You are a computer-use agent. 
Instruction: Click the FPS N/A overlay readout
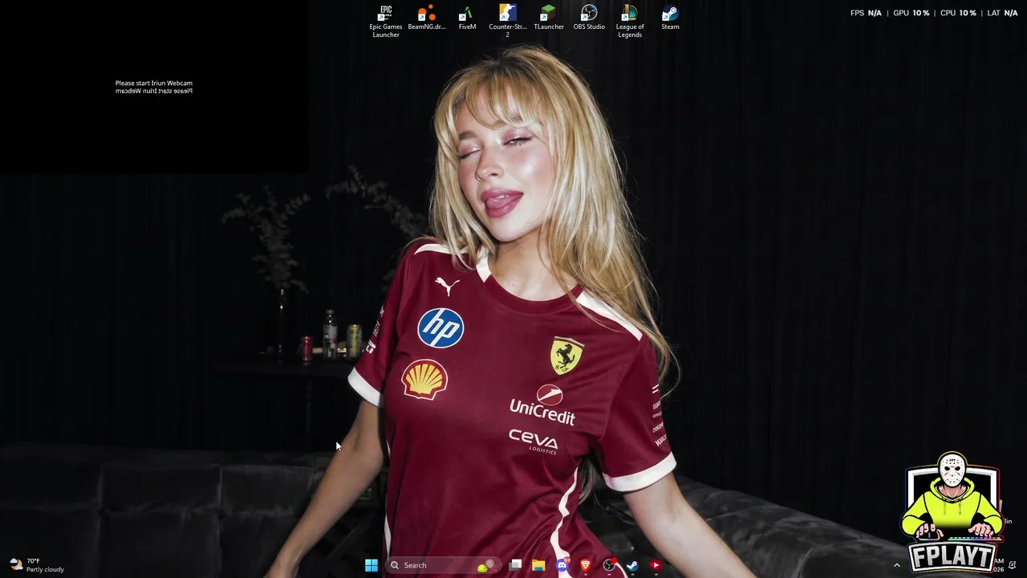pyautogui.click(x=866, y=13)
